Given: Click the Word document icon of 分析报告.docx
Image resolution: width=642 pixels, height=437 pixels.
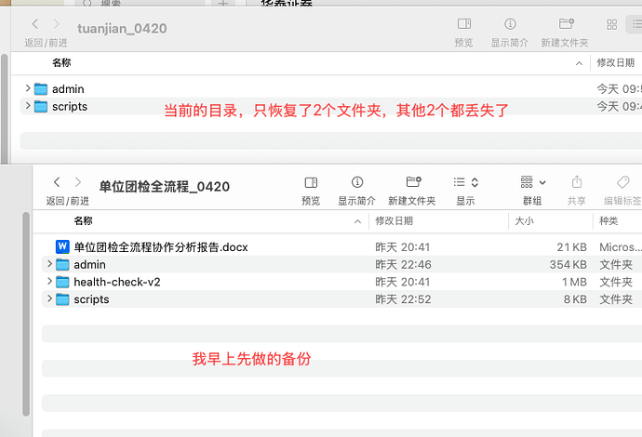Looking at the screenshot, I should (x=62, y=246).
